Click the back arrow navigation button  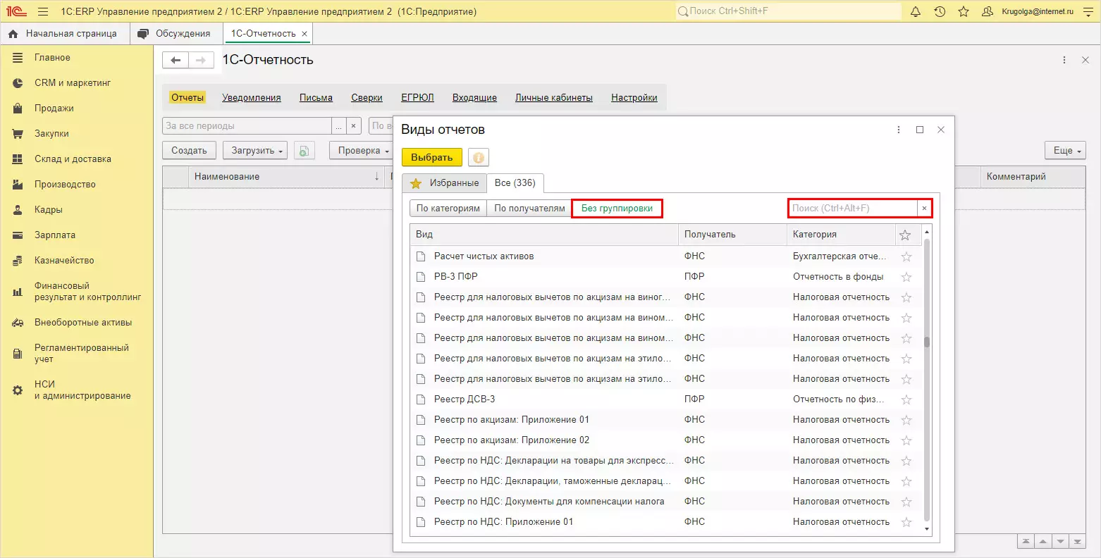(176, 61)
